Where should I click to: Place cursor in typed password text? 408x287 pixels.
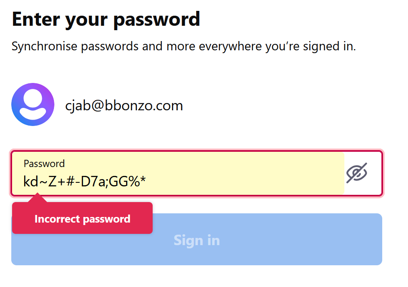(84, 182)
